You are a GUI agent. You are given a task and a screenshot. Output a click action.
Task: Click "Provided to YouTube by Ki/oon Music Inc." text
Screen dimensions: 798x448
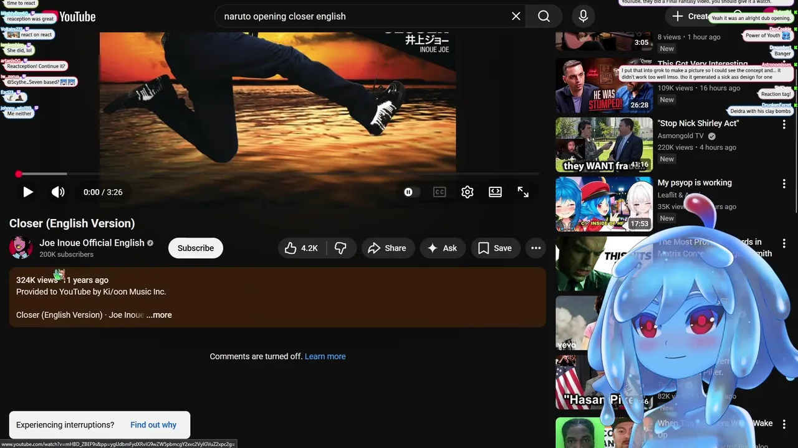(91, 292)
